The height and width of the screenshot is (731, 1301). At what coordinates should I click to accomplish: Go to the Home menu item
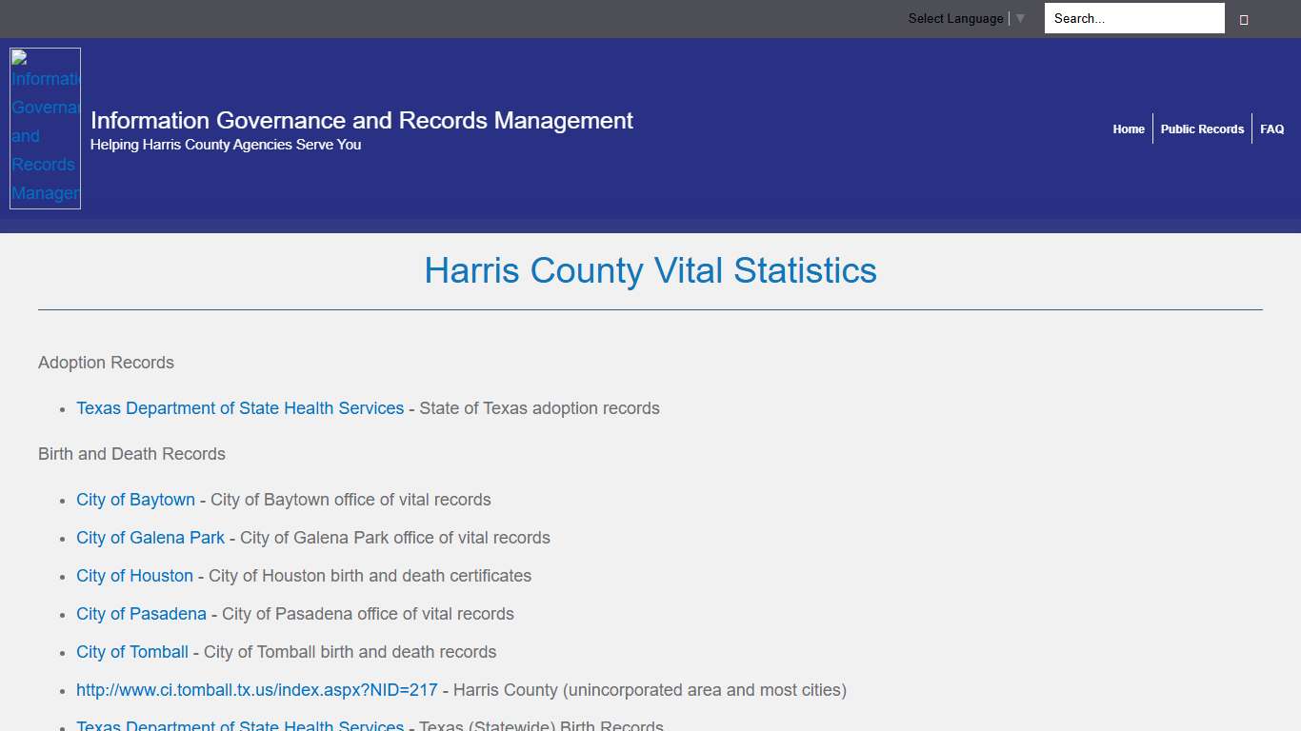point(1129,128)
